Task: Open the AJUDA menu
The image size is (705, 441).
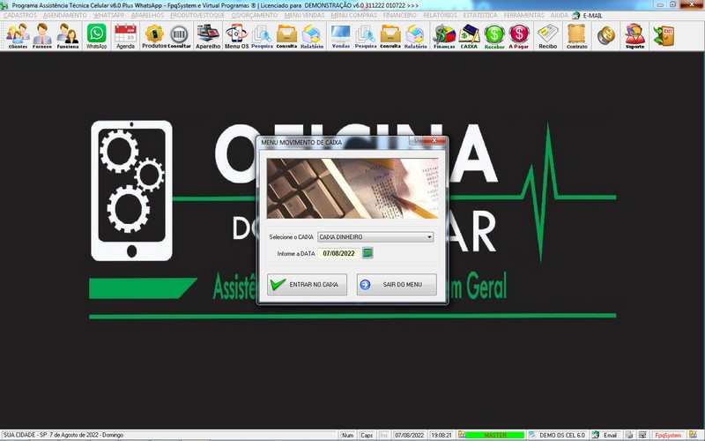Action: pyautogui.click(x=560, y=15)
